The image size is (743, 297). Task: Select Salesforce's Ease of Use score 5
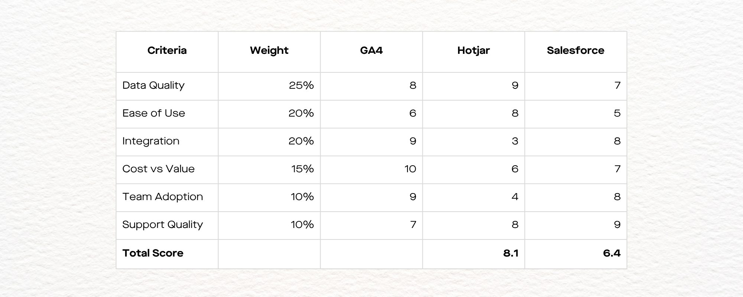tap(617, 113)
